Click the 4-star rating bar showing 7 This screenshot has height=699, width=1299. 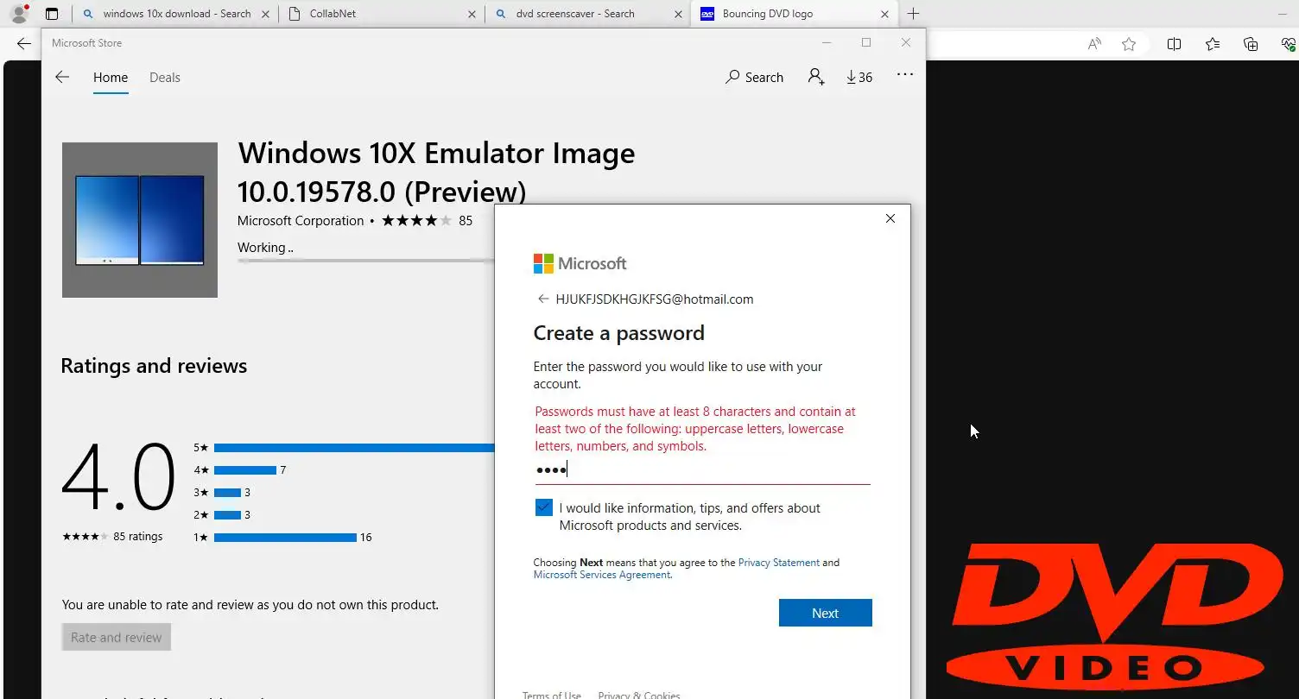[x=245, y=470]
